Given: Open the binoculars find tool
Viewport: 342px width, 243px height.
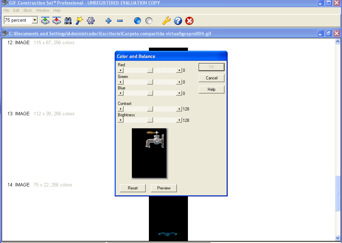Looking at the screenshot, I should (68, 21).
